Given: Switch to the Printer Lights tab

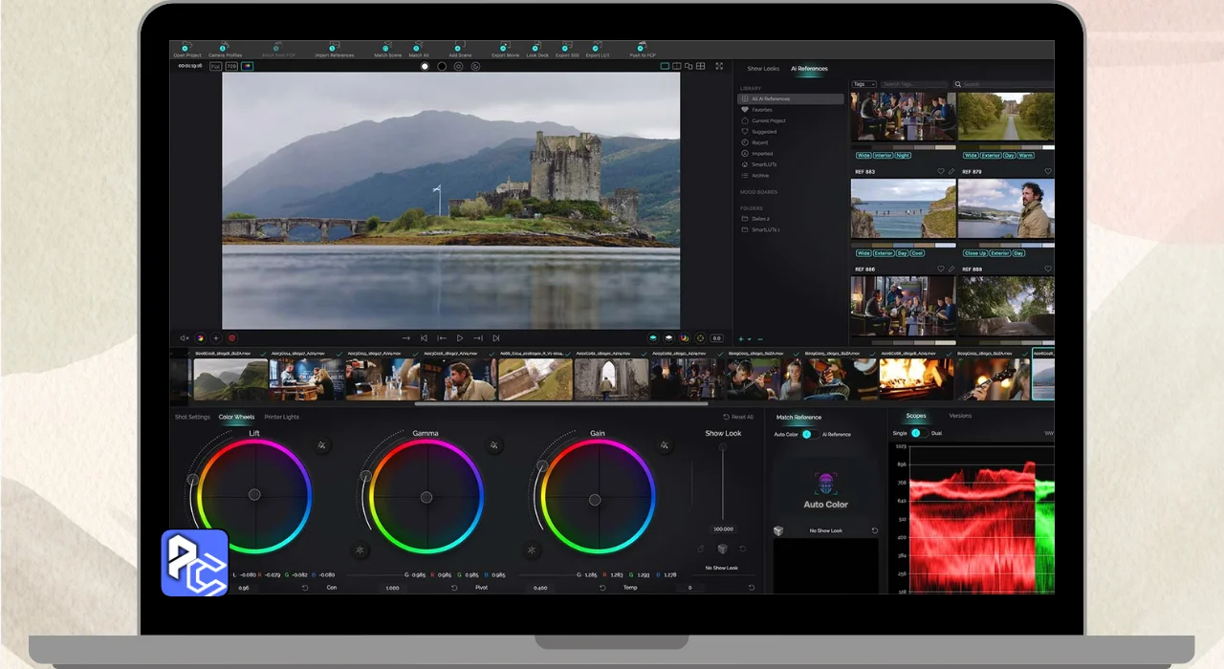Looking at the screenshot, I should 281,417.
